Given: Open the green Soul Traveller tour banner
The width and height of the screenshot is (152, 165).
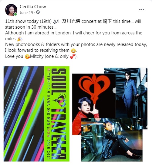Looking at the screenshot, I should click(57, 114).
